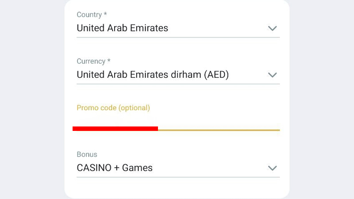Click the 'United Arab Emirates dirham (AED)' text

[153, 75]
